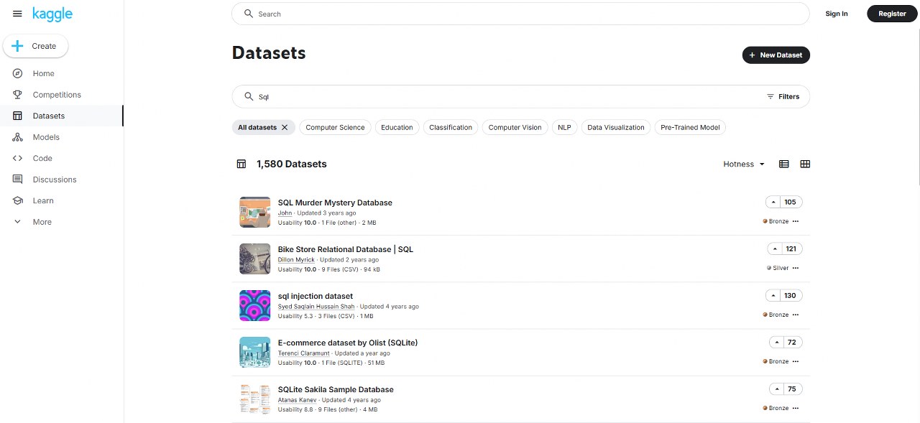Filter by NLP tag
Viewport: 920px width, 423px height.
coord(564,127)
